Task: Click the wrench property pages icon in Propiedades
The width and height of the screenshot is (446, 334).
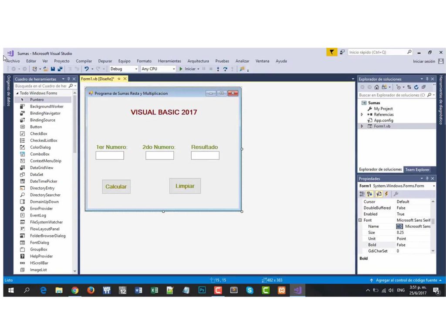Action: click(x=395, y=194)
